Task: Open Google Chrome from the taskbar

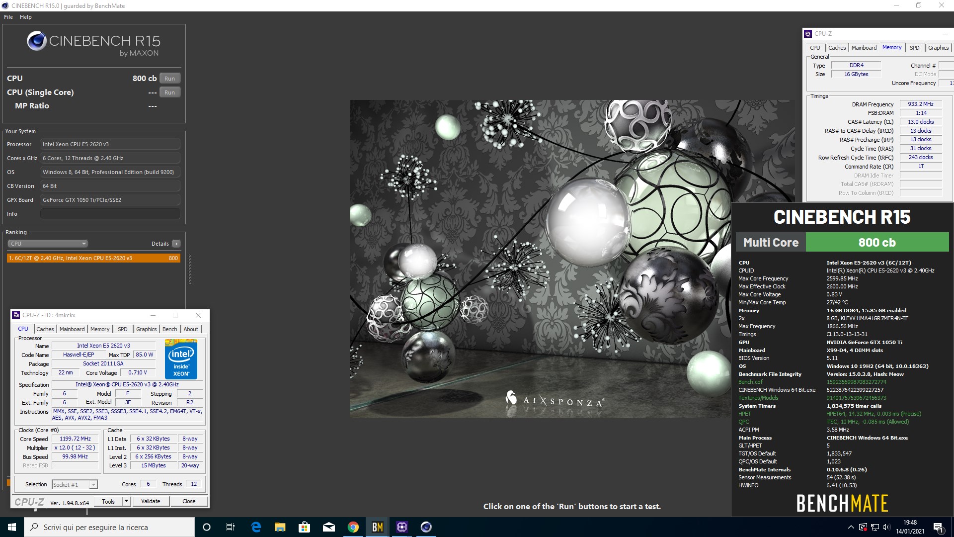Action: pos(353,527)
